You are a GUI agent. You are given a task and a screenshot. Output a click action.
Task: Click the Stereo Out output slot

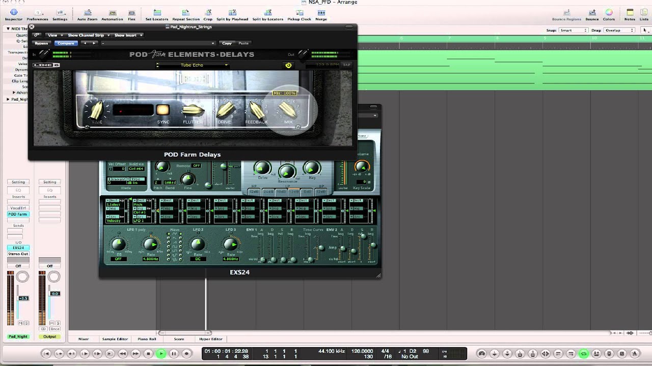pyautogui.click(x=18, y=254)
